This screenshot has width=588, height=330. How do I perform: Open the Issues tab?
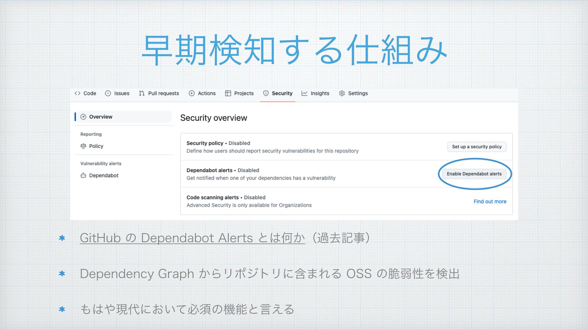[x=117, y=93]
